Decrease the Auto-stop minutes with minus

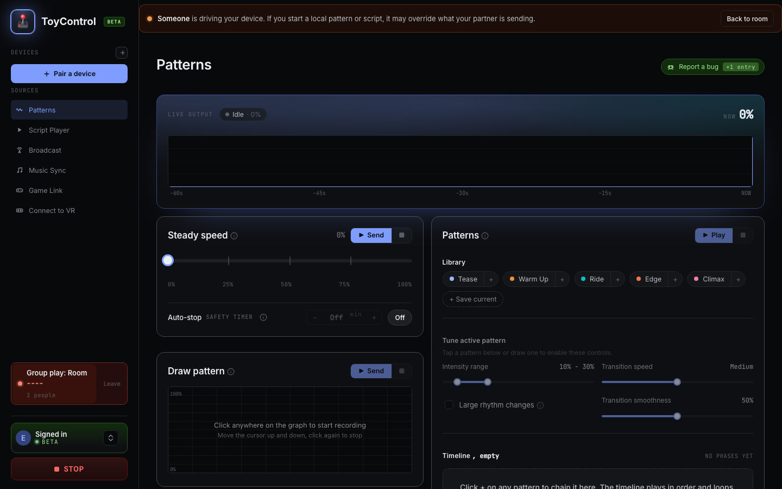pyautogui.click(x=315, y=318)
